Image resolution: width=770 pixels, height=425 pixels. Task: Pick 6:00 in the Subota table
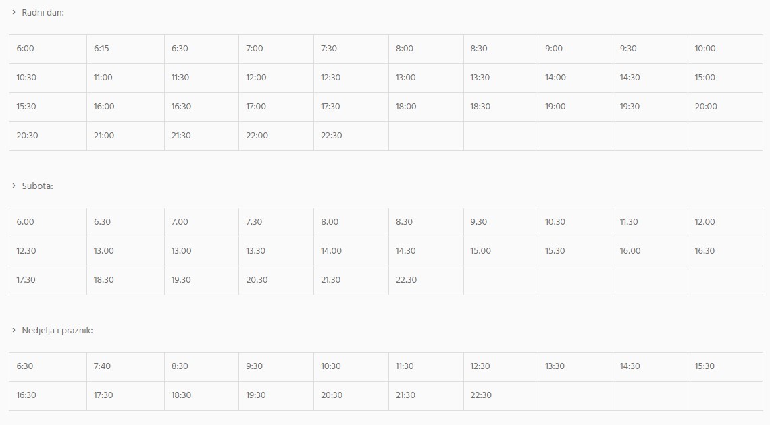click(25, 222)
